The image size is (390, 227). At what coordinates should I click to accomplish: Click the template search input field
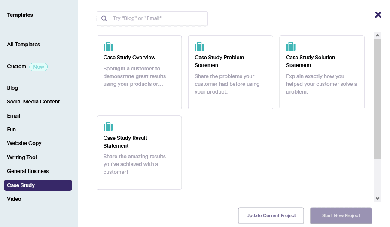click(157, 19)
